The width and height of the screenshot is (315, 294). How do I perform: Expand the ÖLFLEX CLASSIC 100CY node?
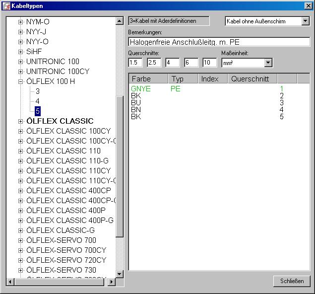[x=20, y=131]
